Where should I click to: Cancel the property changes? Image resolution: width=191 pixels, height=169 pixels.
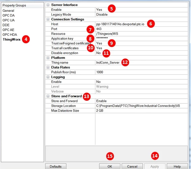(132, 166)
